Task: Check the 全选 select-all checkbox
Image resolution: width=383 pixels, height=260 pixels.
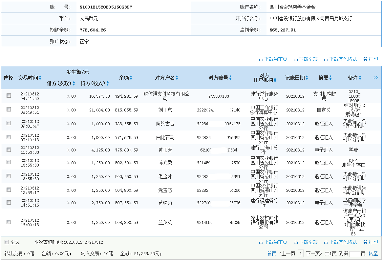Action: click(x=7, y=242)
